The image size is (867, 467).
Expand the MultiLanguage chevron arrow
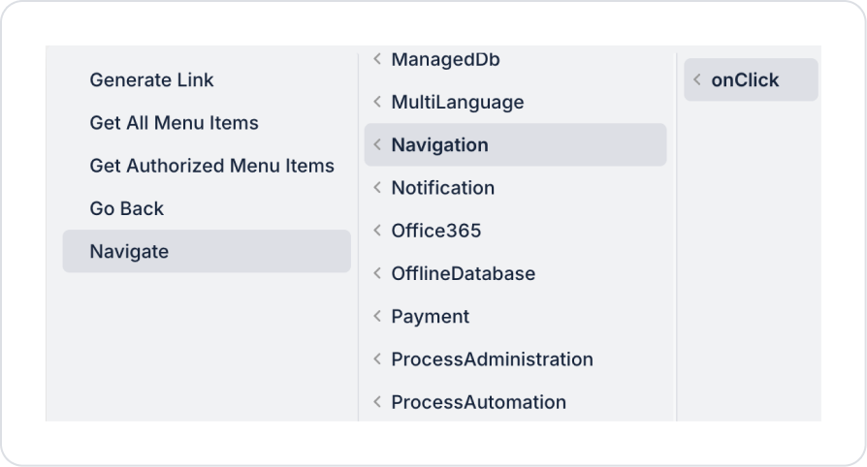377,102
